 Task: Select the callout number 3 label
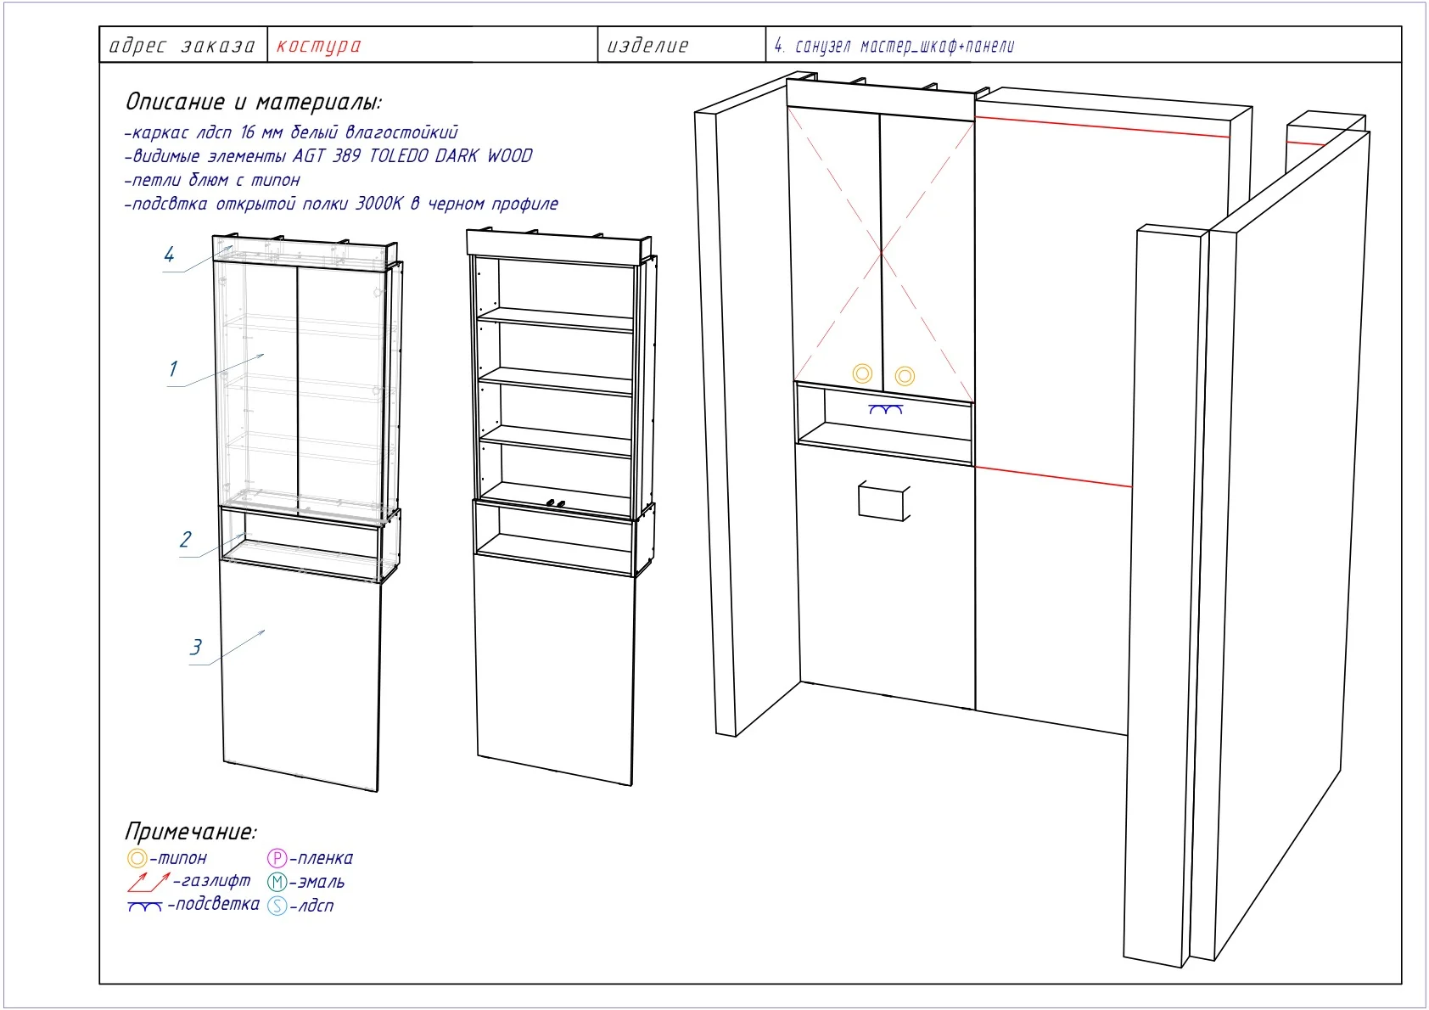tap(196, 647)
